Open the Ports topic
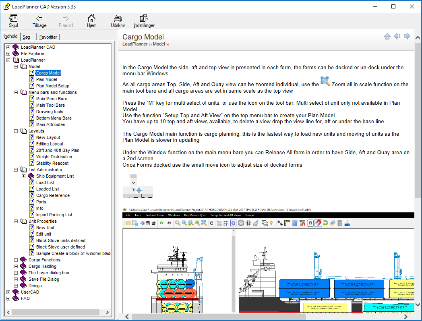Screen dimensions: 422x321 click(x=41, y=202)
